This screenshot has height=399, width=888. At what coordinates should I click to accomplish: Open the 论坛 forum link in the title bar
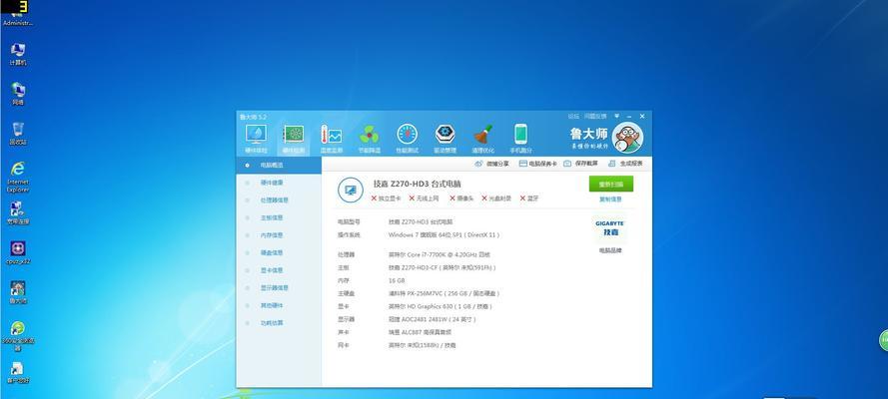point(573,116)
